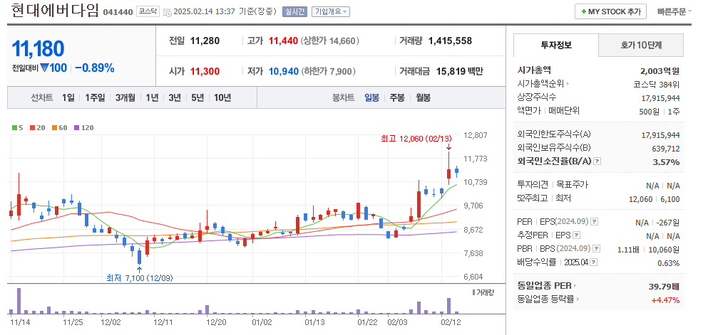Switch to the 투자정보 tab

pos(556,45)
